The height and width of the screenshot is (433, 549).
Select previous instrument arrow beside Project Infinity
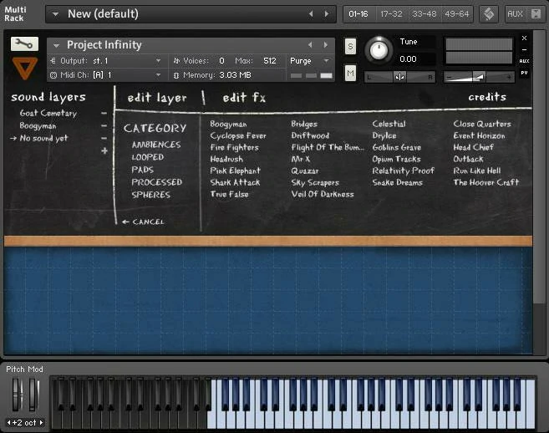tap(310, 45)
